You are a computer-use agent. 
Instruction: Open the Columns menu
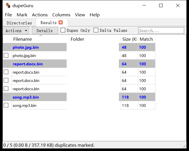pos(61,15)
